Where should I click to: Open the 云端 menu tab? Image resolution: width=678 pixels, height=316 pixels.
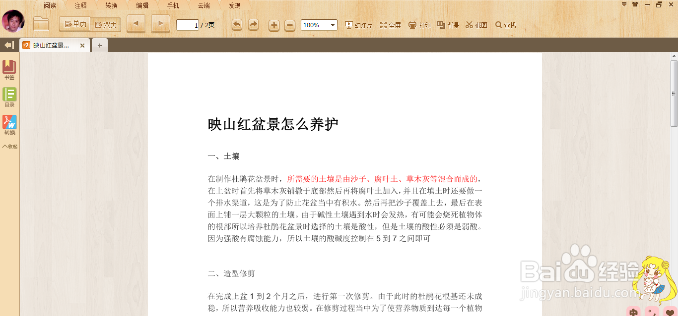point(203,5)
